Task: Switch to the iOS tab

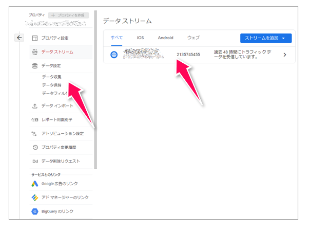Action: point(140,38)
